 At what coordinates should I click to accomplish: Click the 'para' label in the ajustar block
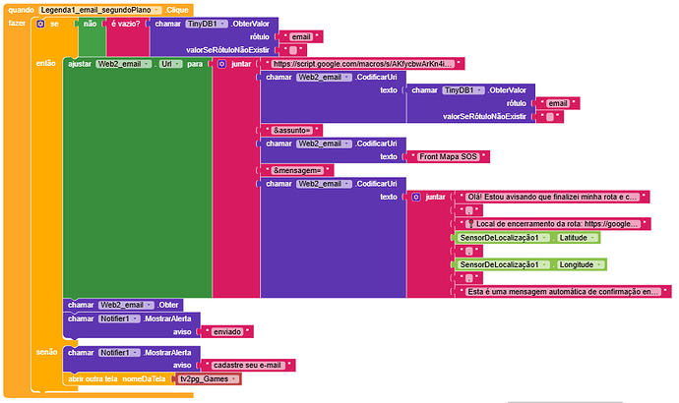click(195, 64)
